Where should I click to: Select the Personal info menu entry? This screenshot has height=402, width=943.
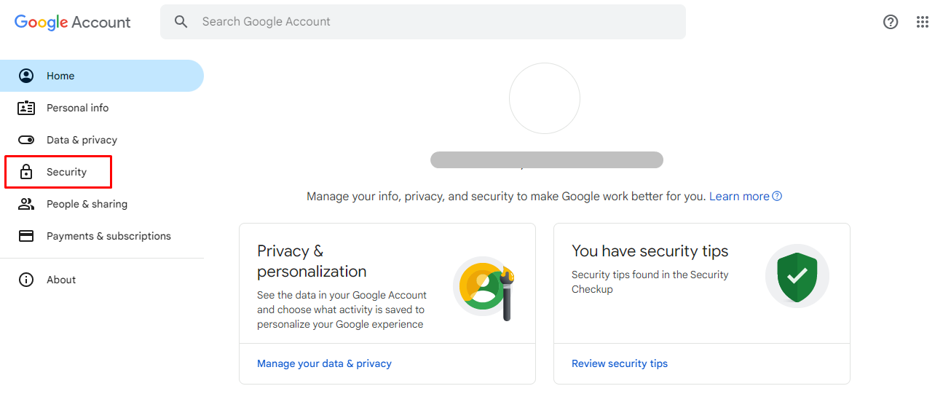pyautogui.click(x=77, y=108)
